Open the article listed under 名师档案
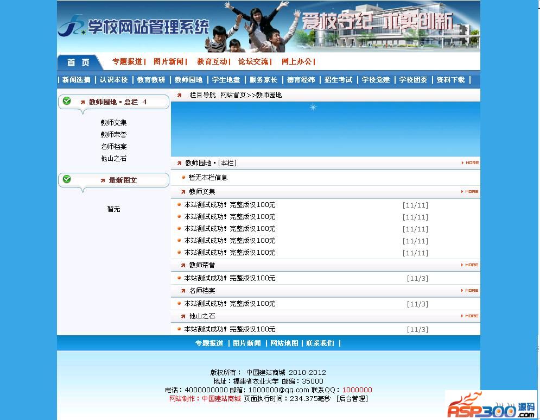The image size is (540, 420). pyautogui.click(x=230, y=304)
